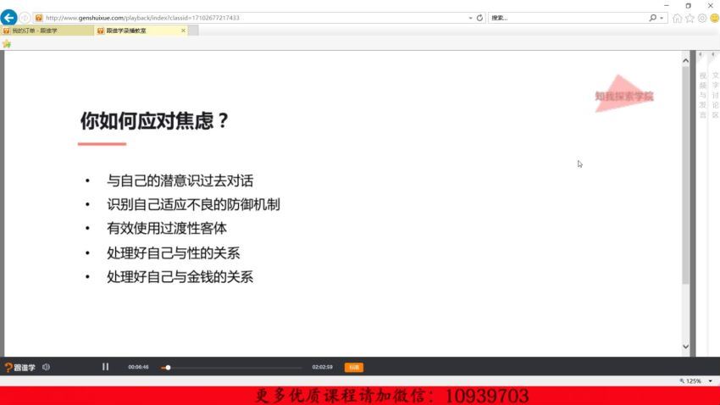720x405 pixels.
Task: Click the browser forward arrow button
Action: point(25,18)
